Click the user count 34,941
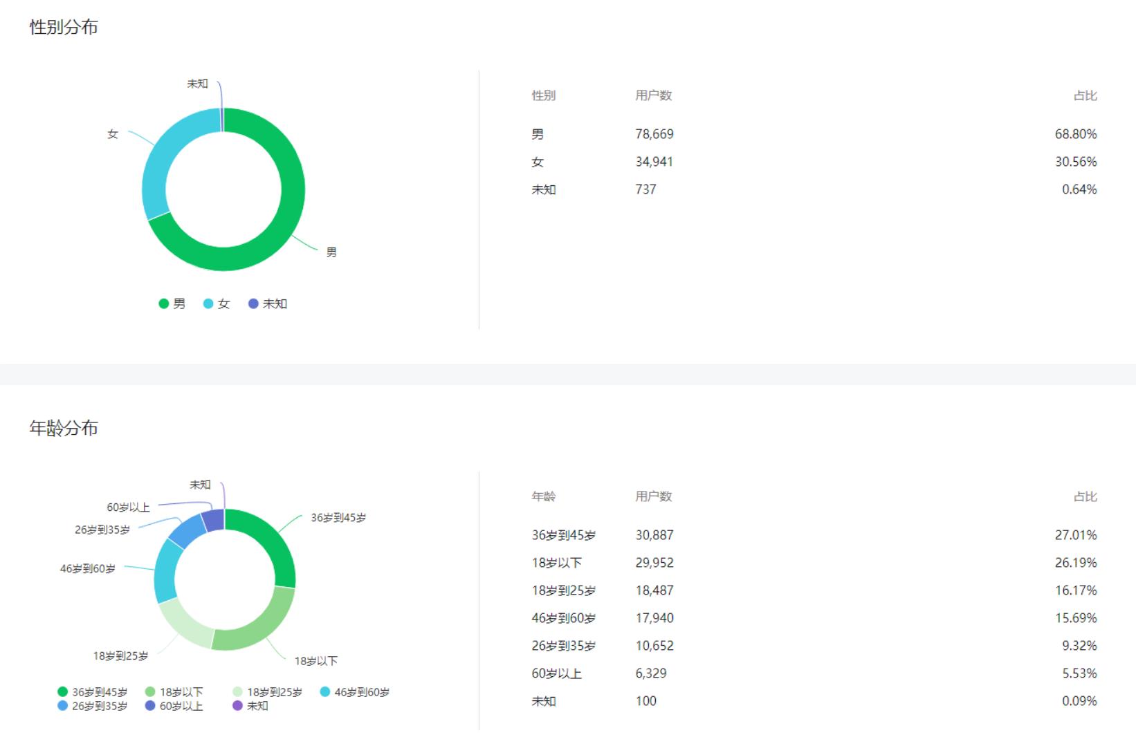This screenshot has height=755, width=1136. pos(654,162)
